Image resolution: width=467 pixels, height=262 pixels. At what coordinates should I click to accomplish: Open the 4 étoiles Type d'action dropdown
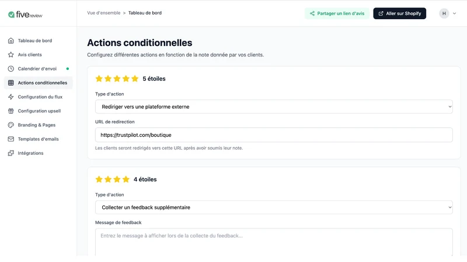click(x=274, y=207)
